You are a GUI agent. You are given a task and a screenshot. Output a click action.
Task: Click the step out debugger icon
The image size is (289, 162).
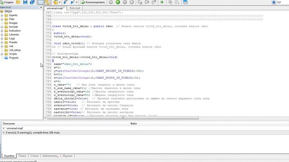[x=154, y=2]
